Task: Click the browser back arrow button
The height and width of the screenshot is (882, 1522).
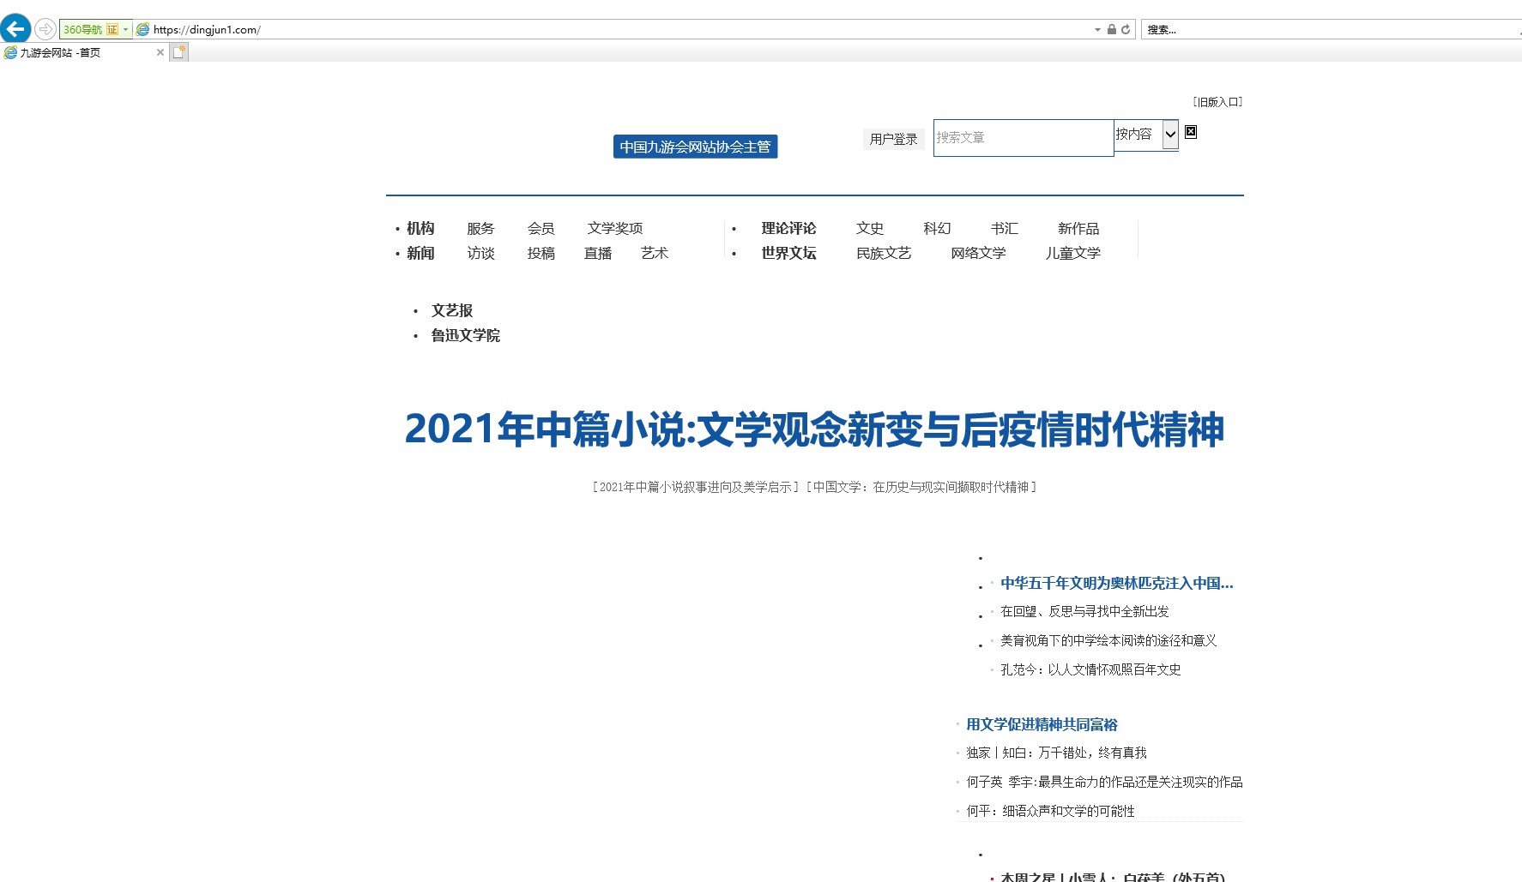Action: coord(15,29)
